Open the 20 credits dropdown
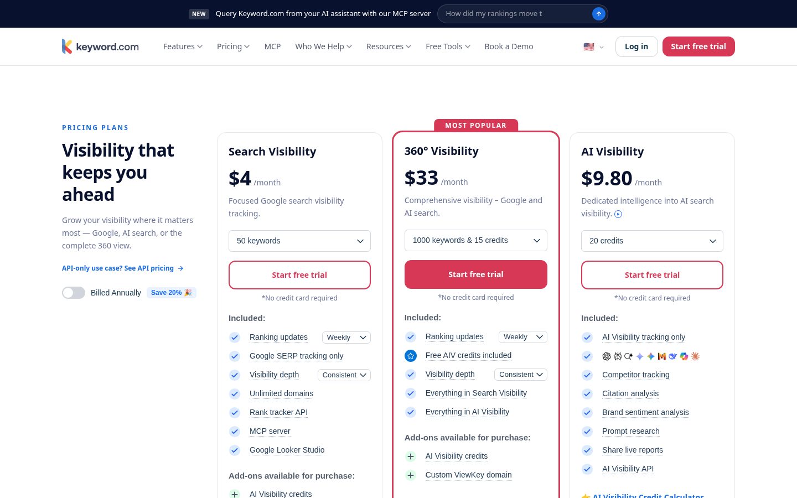The height and width of the screenshot is (498, 797). (x=652, y=241)
